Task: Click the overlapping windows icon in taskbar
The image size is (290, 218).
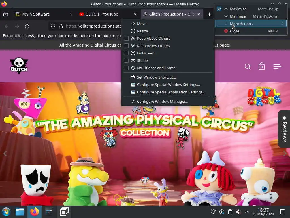Action: [64, 212]
